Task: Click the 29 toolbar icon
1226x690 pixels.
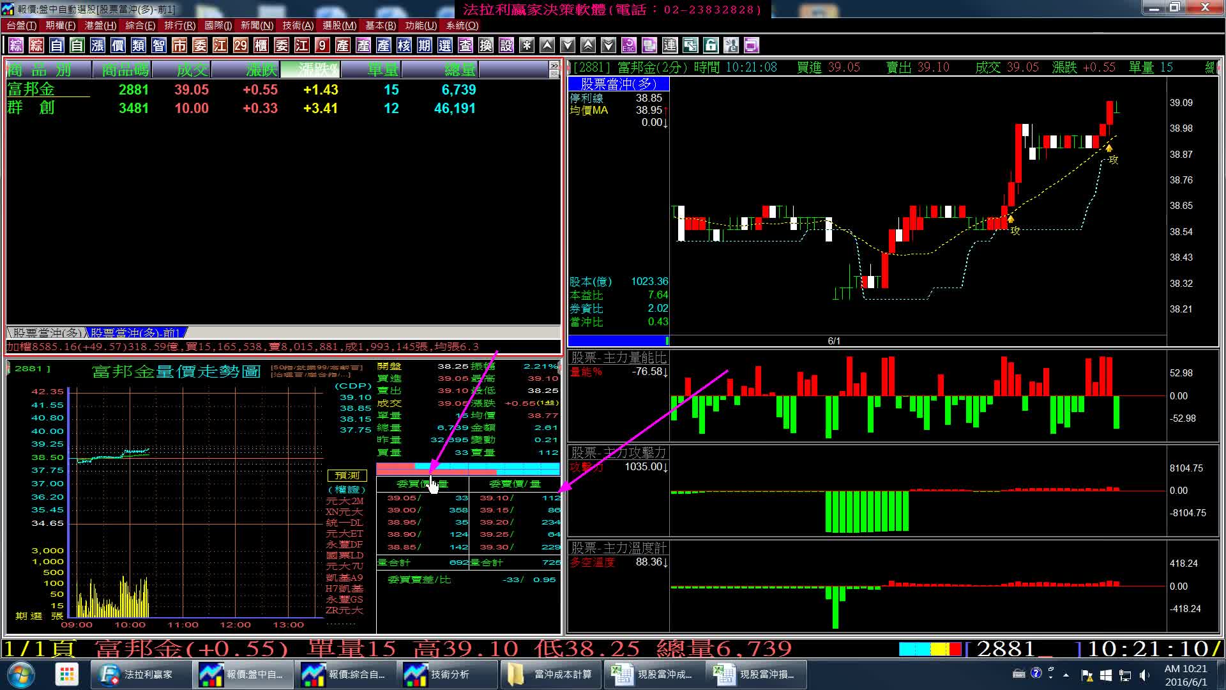Action: coord(241,45)
